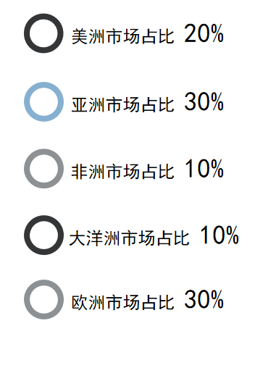Click the gray ring beside 欧洲市场占比
263x368 pixels.
point(43,299)
